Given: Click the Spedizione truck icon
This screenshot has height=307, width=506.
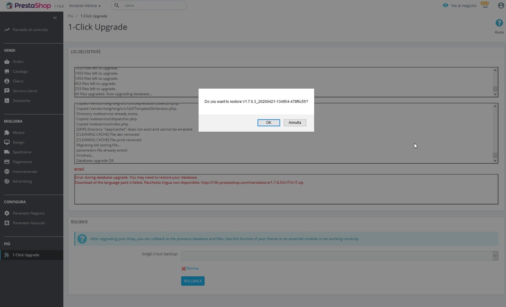Looking at the screenshot, I should tap(7, 152).
